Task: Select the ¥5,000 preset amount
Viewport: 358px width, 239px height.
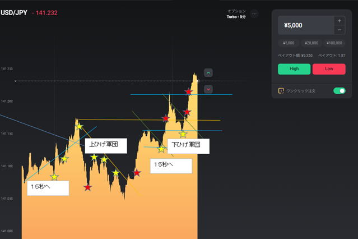Action: point(289,43)
